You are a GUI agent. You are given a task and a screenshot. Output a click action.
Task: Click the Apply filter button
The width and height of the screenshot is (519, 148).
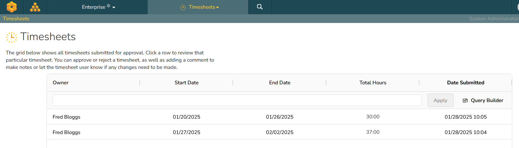point(440,100)
